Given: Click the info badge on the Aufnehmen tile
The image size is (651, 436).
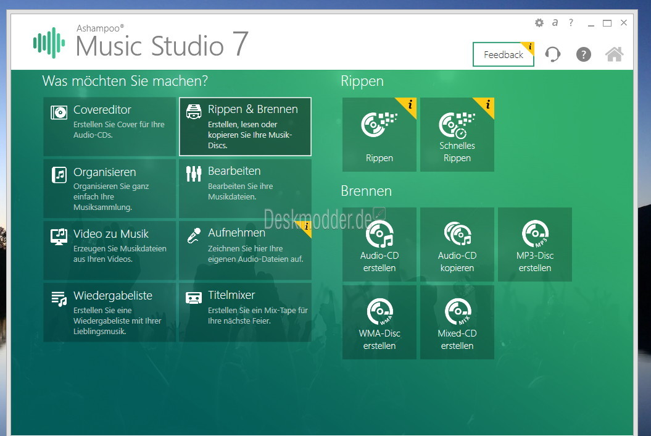Looking at the screenshot, I should [x=306, y=227].
